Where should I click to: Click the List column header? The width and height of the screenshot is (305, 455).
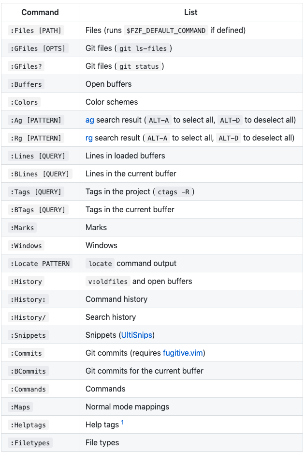191,12
